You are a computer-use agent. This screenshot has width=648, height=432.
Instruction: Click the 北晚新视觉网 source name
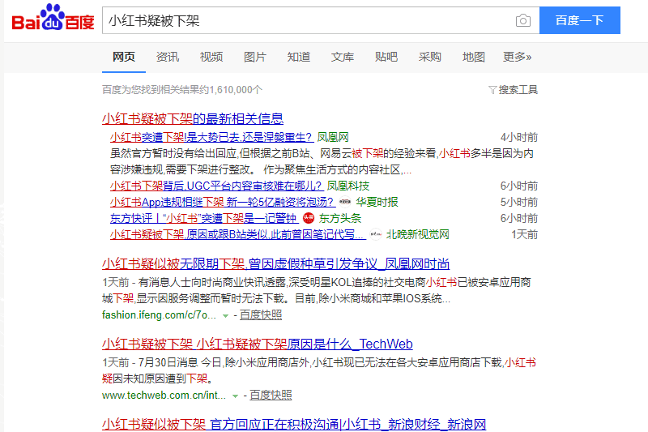coord(418,235)
